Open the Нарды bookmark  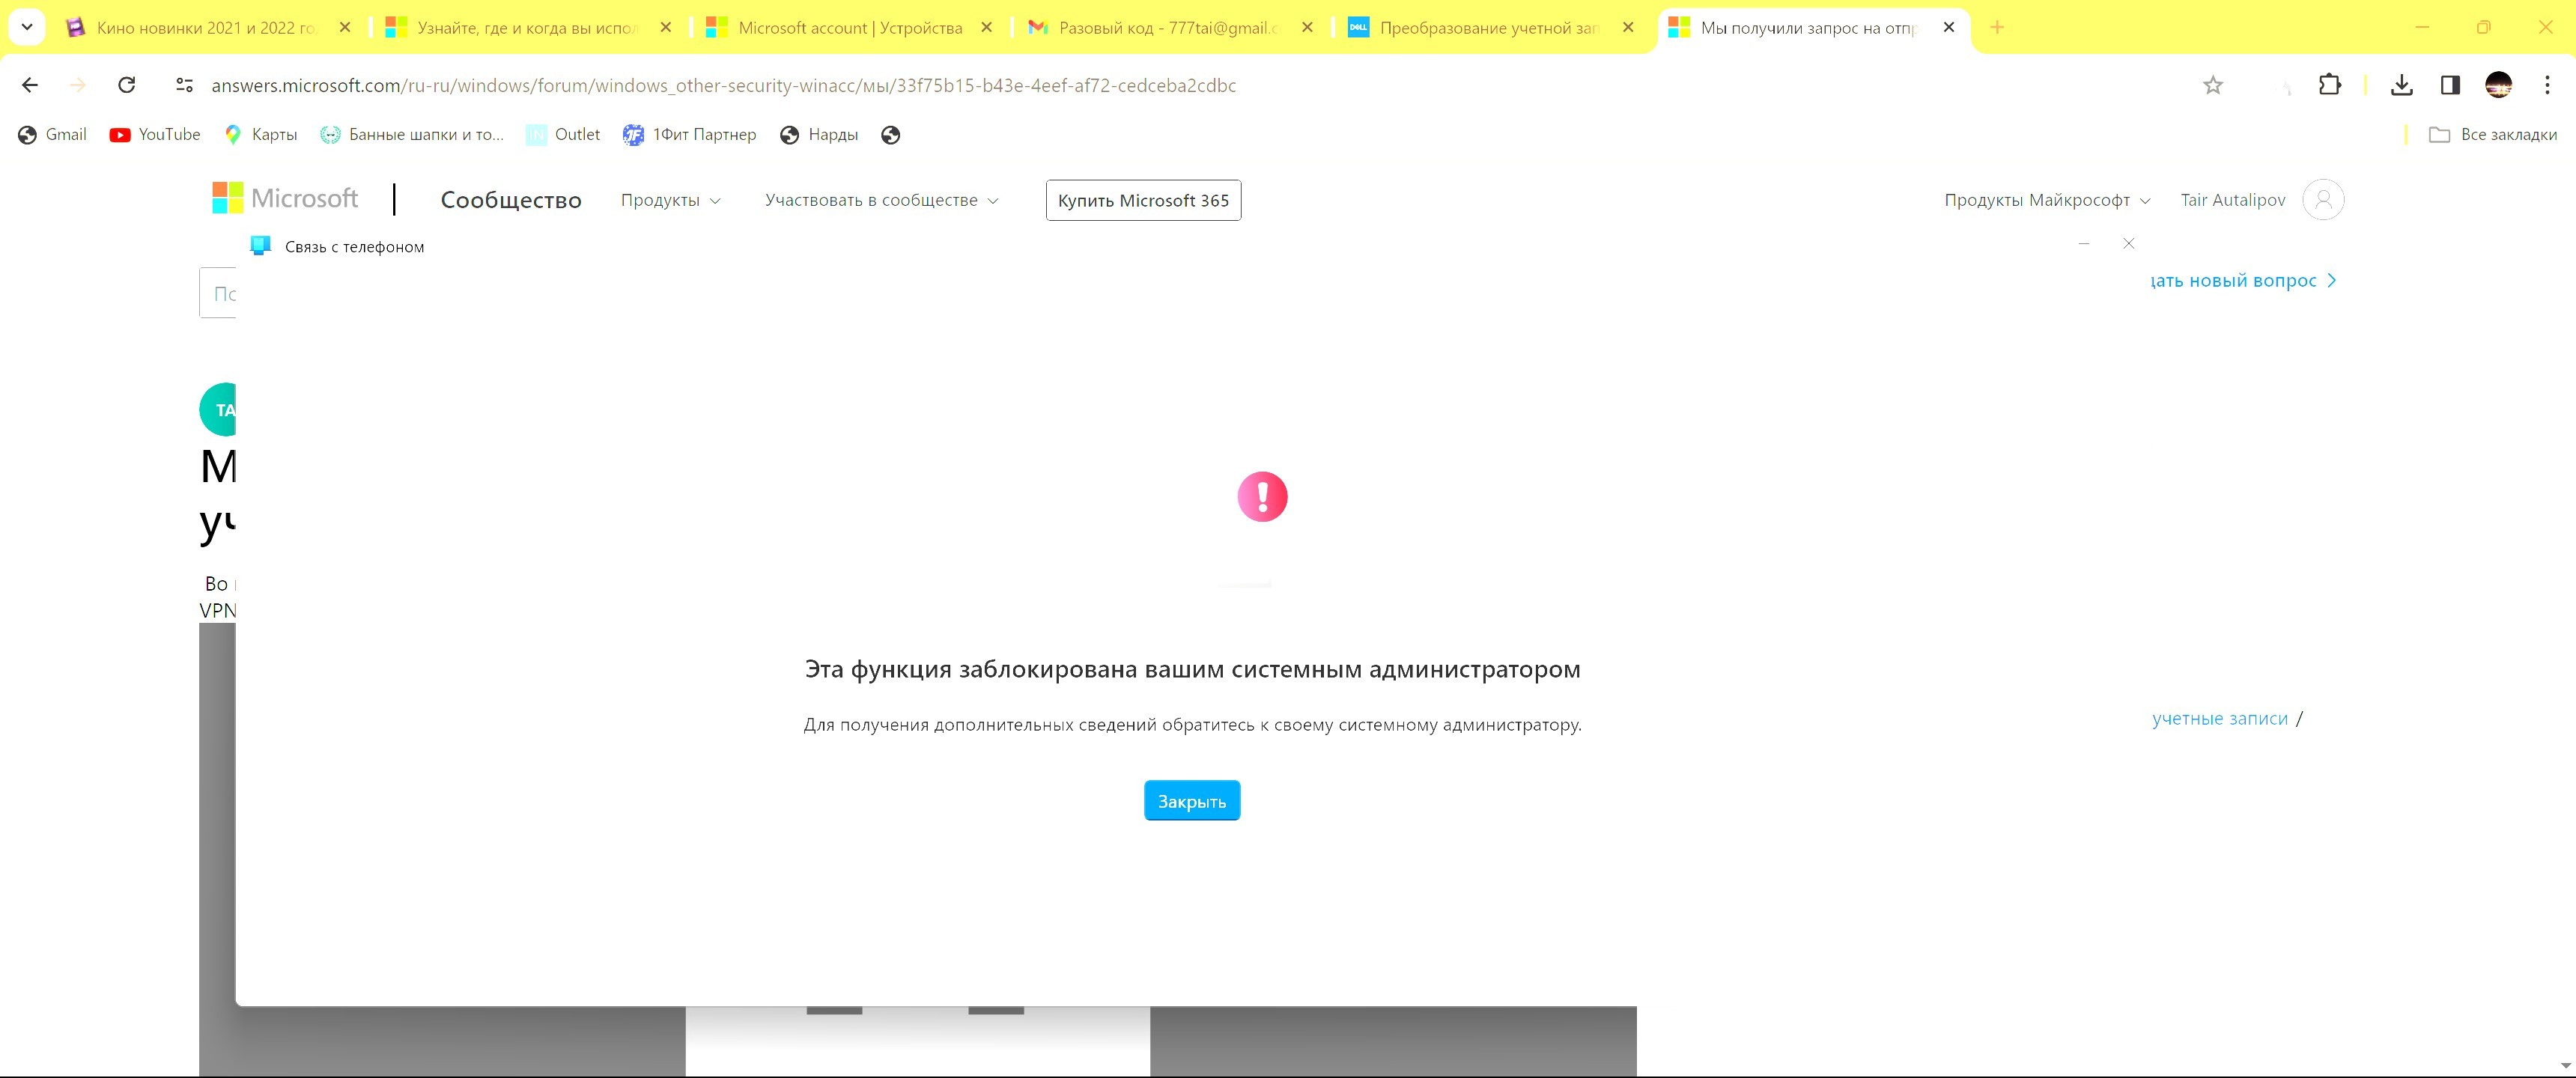pos(819,135)
